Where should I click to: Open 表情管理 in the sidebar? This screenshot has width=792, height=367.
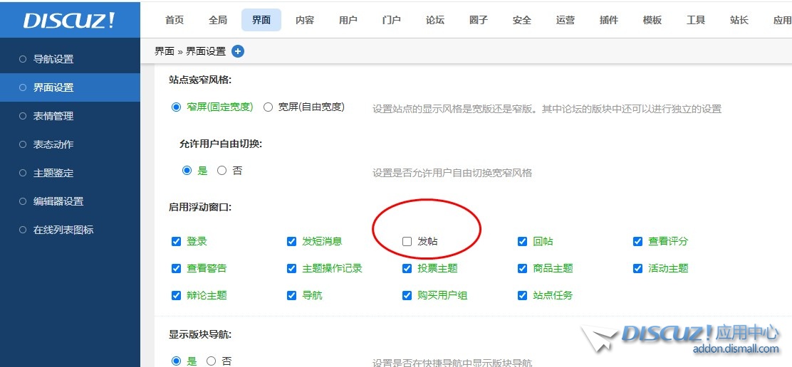71,116
